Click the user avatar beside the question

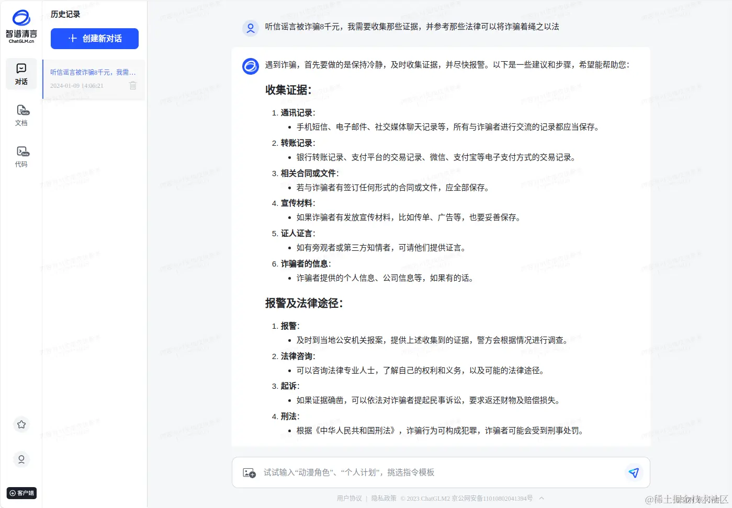point(250,28)
